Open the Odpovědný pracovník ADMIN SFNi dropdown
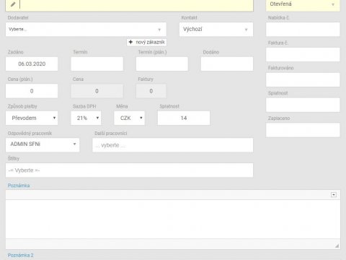Image resolution: width=346 pixels, height=260 pixels. pos(43,145)
